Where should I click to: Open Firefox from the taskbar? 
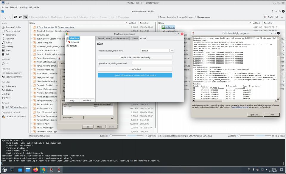[x=35, y=170]
